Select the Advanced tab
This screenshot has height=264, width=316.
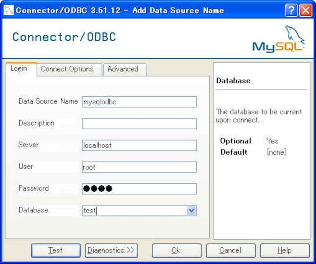[x=123, y=69]
